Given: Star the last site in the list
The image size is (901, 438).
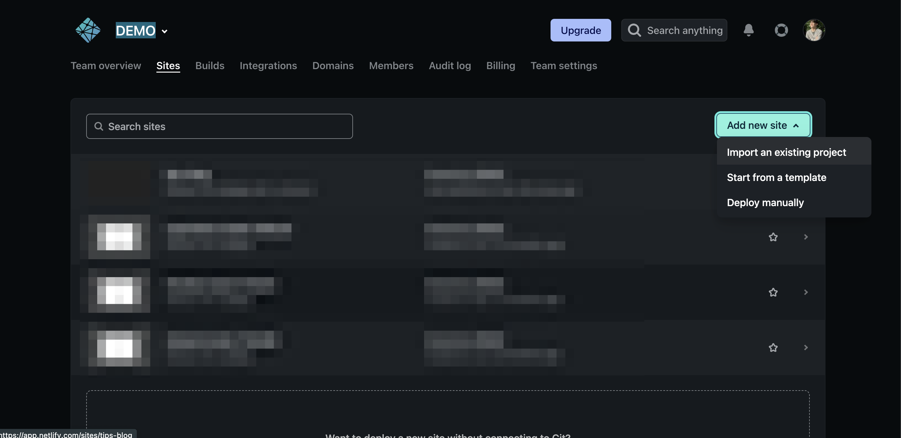Looking at the screenshot, I should pos(773,347).
